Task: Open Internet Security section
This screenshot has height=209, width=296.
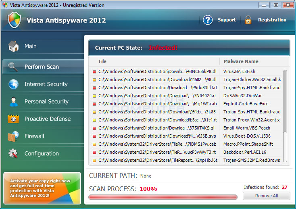Action: click(x=44, y=84)
